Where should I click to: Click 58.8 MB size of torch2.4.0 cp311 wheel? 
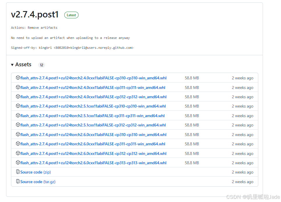click(x=192, y=87)
